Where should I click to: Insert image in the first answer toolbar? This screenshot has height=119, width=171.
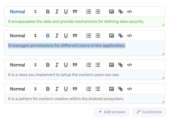click(x=111, y=11)
